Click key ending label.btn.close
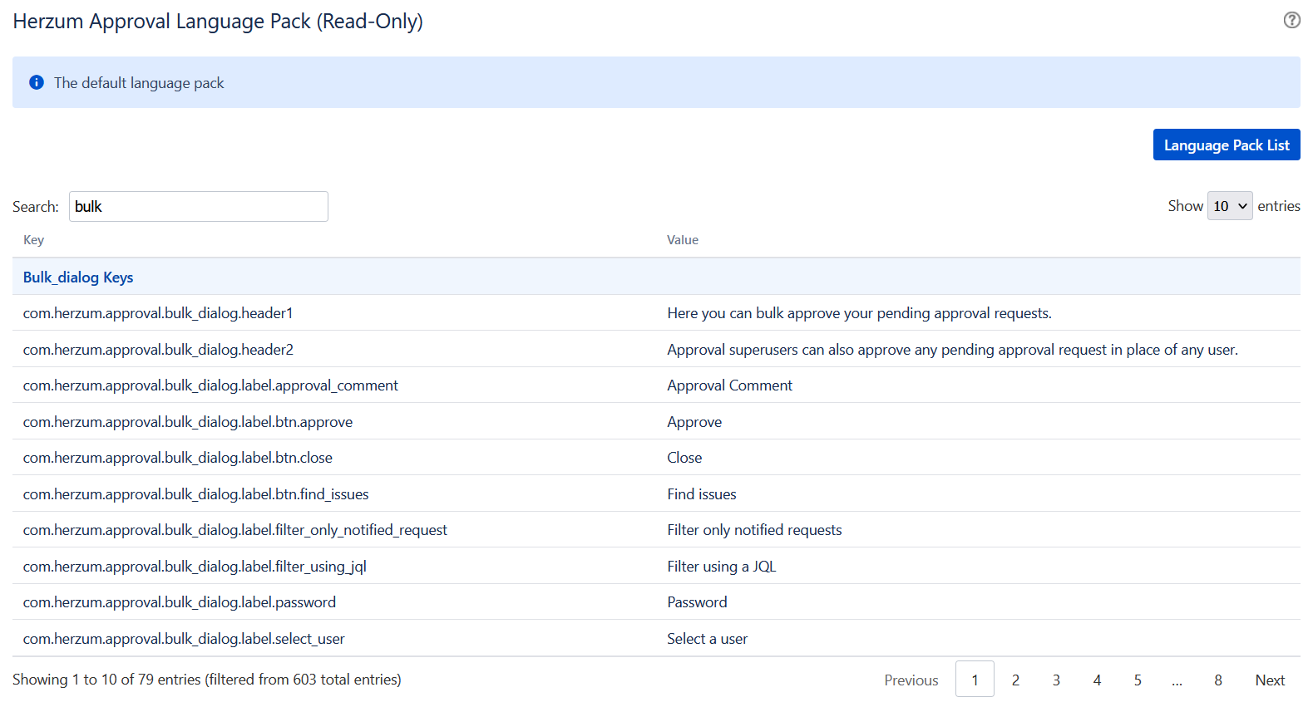This screenshot has width=1313, height=702. pos(178,458)
